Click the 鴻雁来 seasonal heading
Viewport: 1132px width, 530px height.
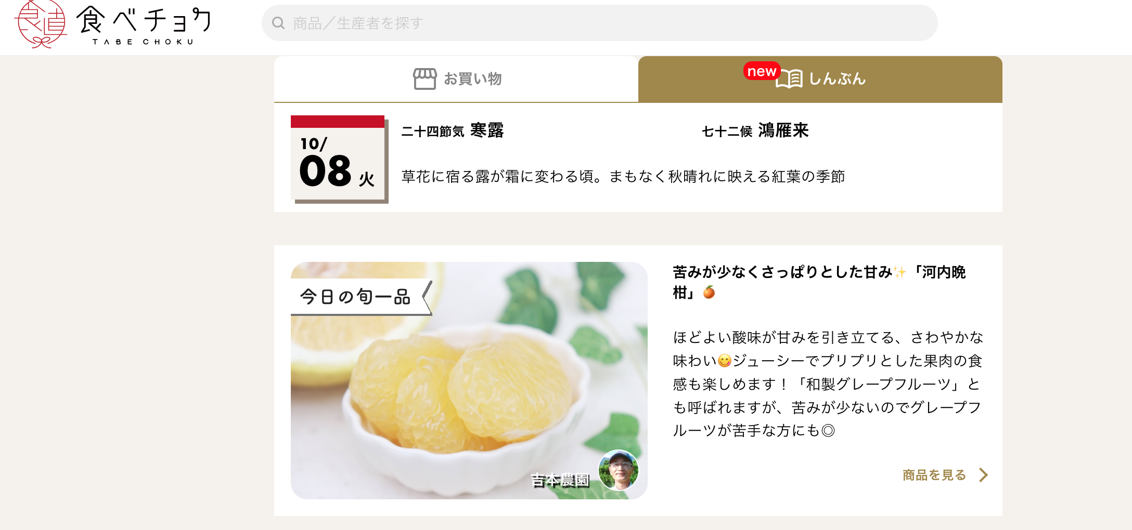783,130
